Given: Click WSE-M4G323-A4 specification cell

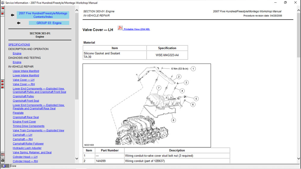Looking at the screenshot, I should pyautogui.click(x=167, y=55).
